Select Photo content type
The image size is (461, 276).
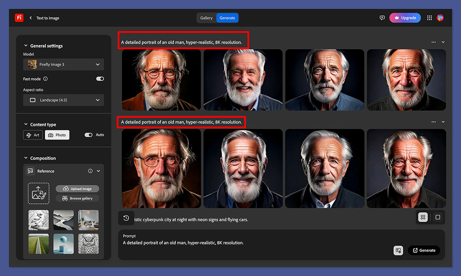click(x=57, y=135)
